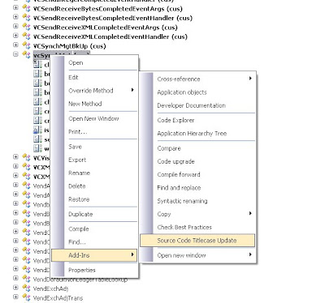Select the VendExchAdj class label

50,289
